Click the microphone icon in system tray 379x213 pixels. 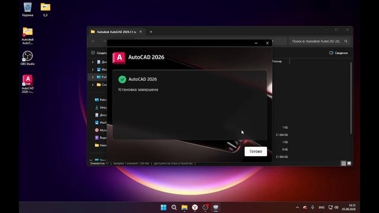[x=313, y=208]
